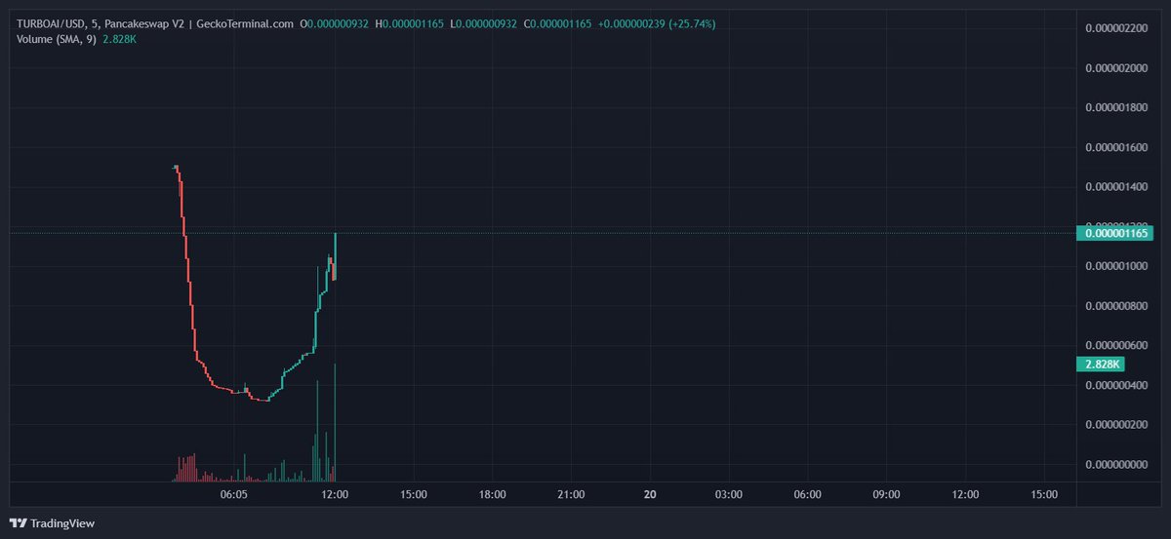The image size is (1171, 539).
Task: Click the bold date label 20 on the time axis
Action: click(650, 495)
